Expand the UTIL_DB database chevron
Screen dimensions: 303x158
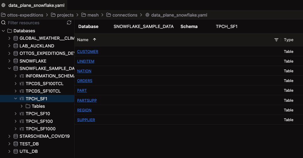click(x=9, y=151)
